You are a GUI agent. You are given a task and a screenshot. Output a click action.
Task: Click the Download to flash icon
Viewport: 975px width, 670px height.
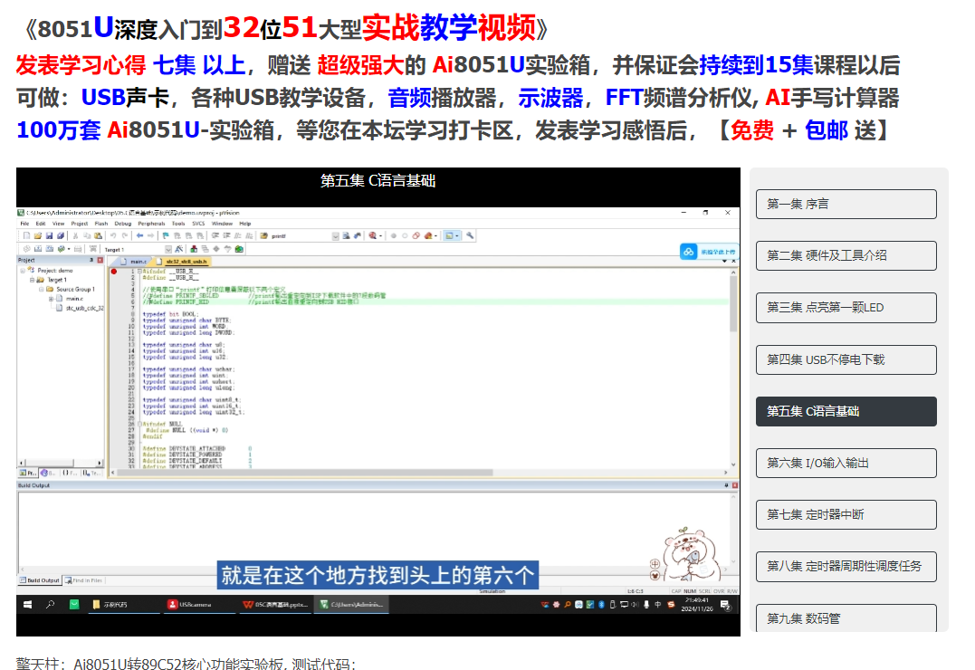92,249
